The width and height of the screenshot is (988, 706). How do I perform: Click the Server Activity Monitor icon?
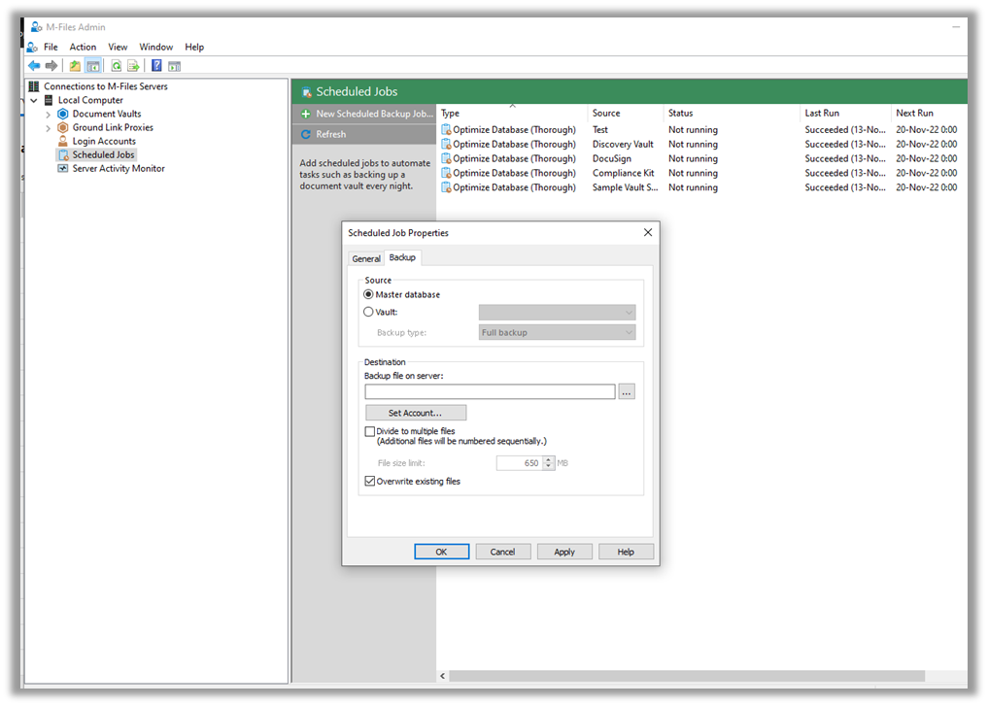[x=62, y=169]
